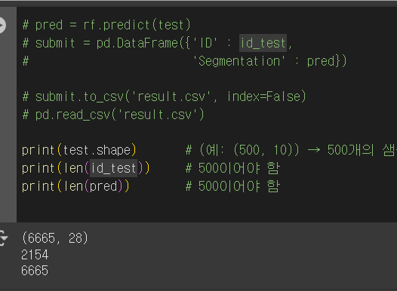Click the 'Segmentation' string in the comment
This screenshot has height=291, width=397.
[239, 61]
